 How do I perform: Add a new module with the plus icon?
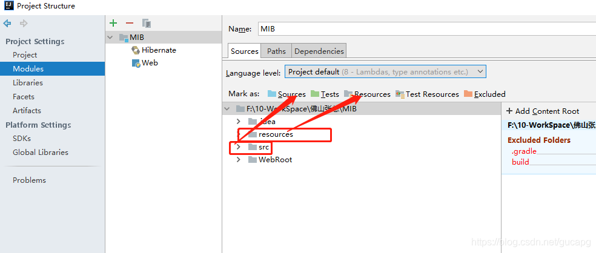coord(113,23)
